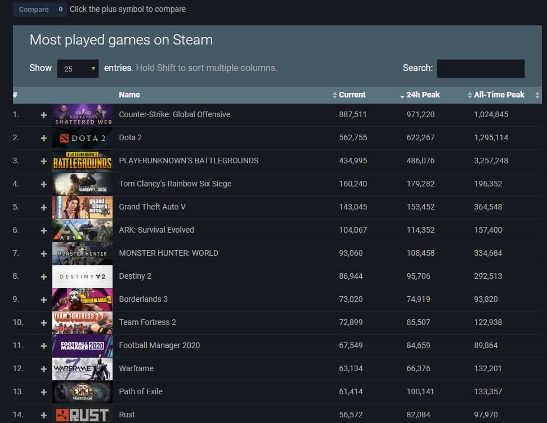Click plus icon on Warframe row
Viewport: 547px width, 423px height.
[x=43, y=369]
